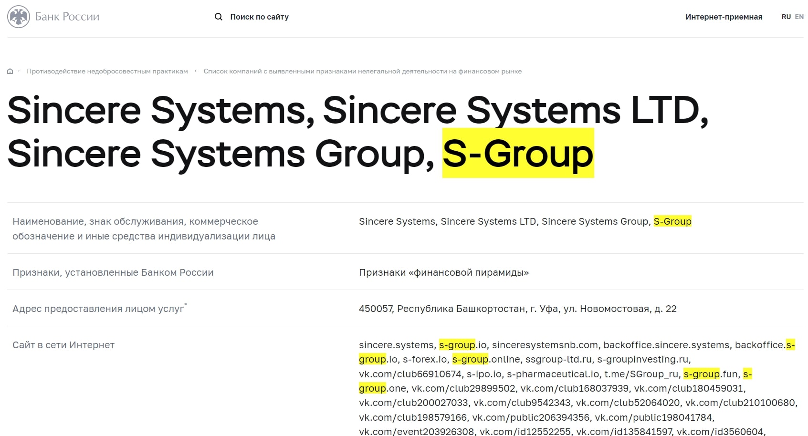
Task: Click the home breadcrumb icon
Action: pos(10,72)
